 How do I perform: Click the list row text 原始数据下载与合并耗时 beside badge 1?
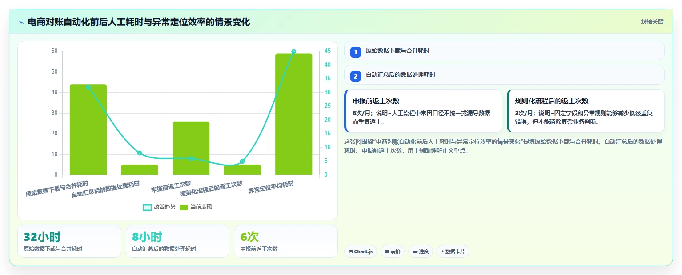[397, 51]
